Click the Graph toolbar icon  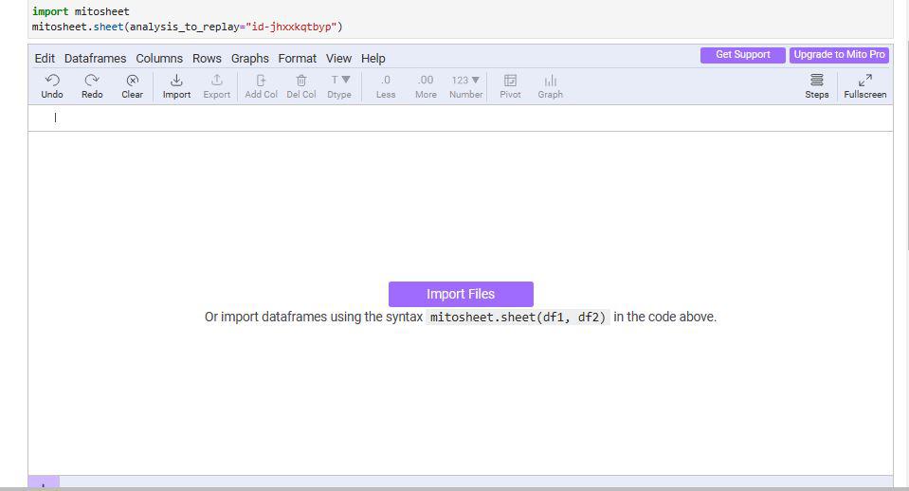[550, 86]
